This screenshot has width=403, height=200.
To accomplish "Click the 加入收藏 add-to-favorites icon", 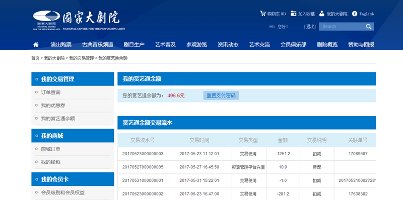I will pyautogui.click(x=293, y=14).
